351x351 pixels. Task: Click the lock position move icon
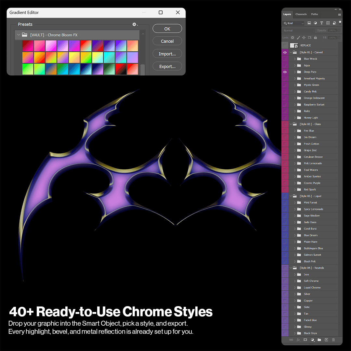click(x=304, y=38)
